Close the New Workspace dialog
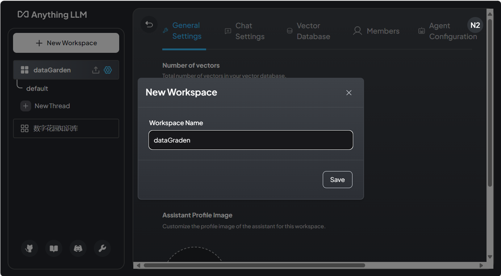The height and width of the screenshot is (276, 501). [x=349, y=93]
